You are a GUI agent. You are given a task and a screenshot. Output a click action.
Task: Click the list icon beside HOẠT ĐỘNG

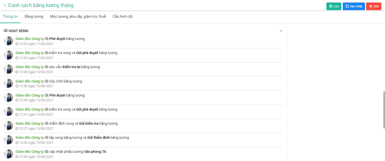5,31
